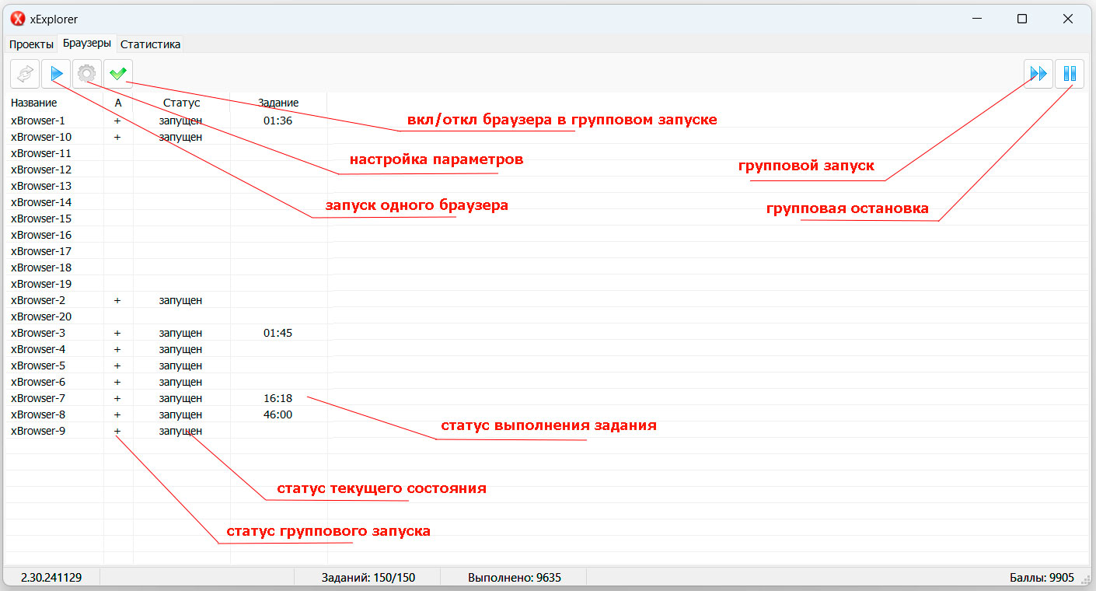Viewport: 1096px width, 591px height.
Task: Select the xBrowser-8 row
Action: (166, 414)
